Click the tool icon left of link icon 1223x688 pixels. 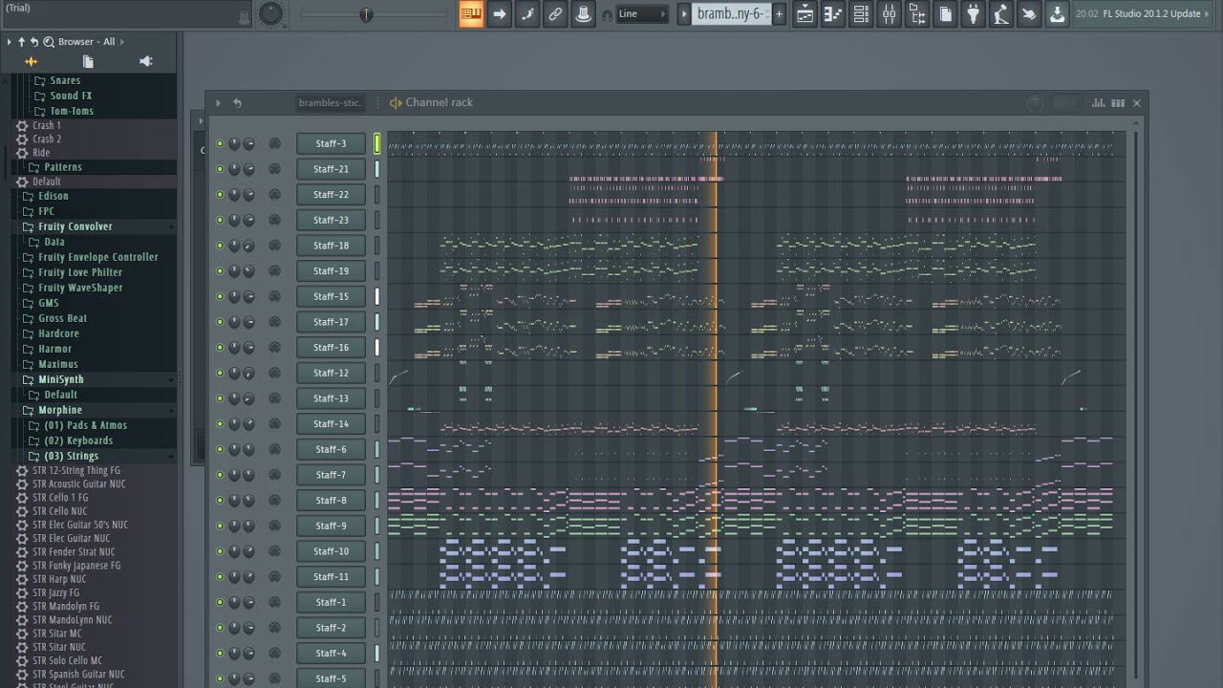click(527, 13)
